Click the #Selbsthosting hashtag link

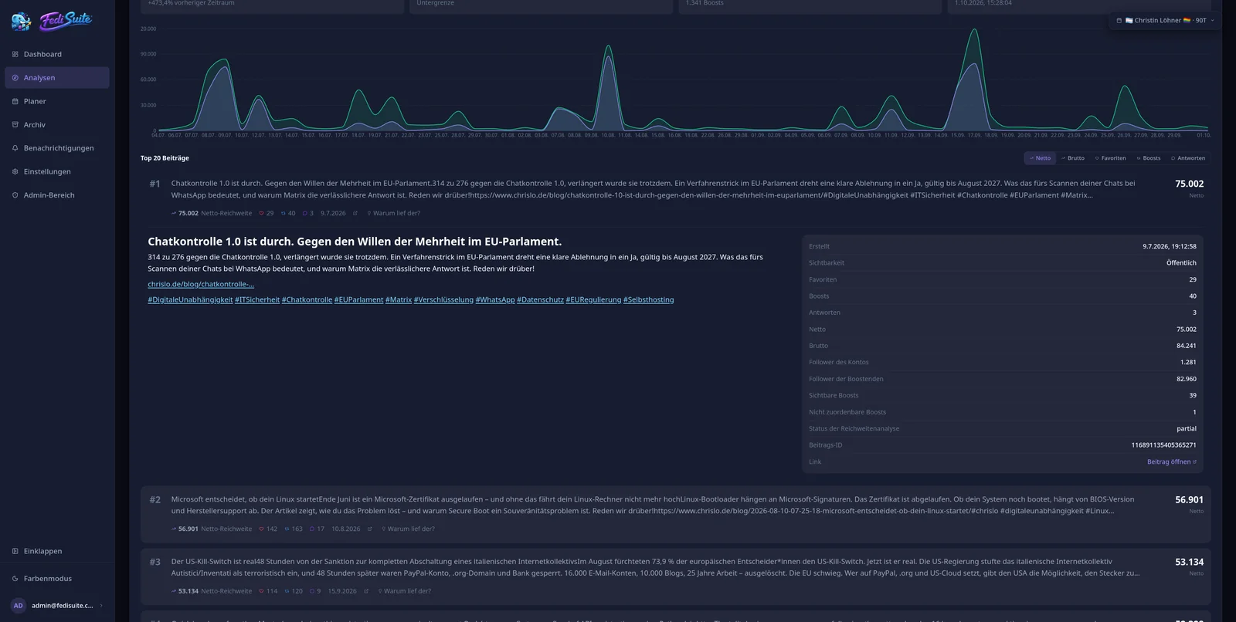(649, 299)
